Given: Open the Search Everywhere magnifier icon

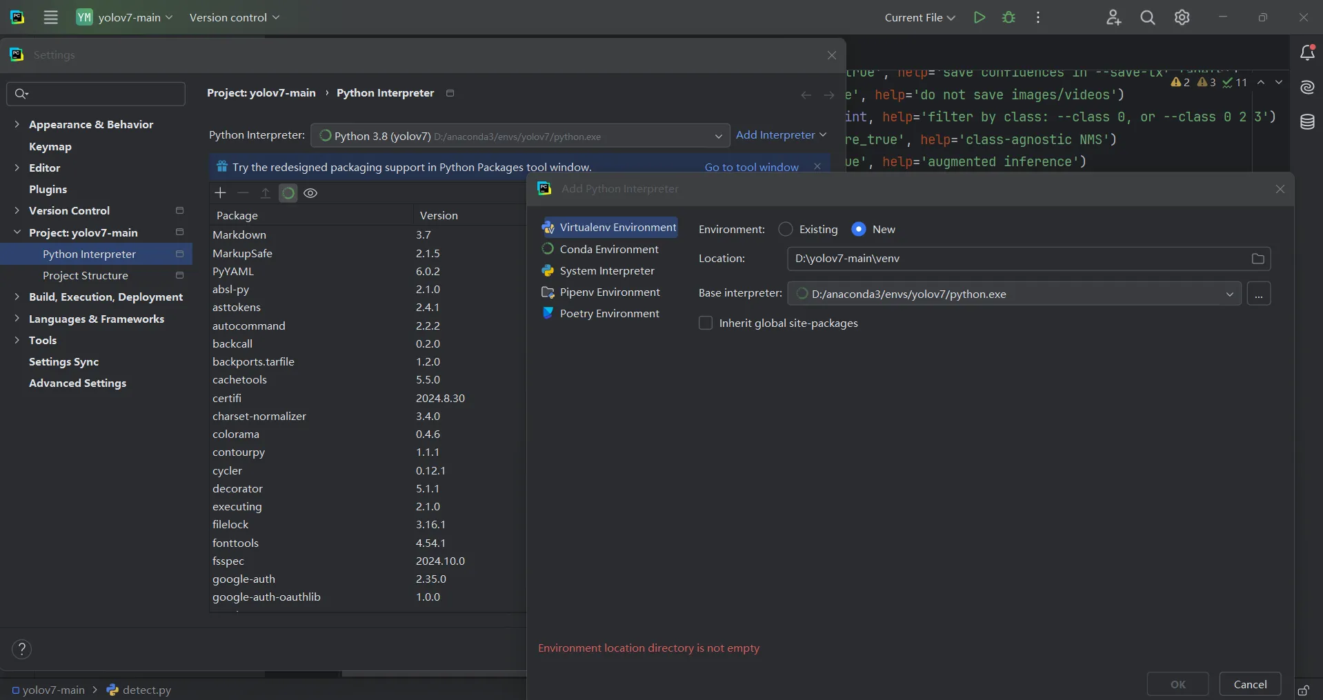Looking at the screenshot, I should coord(1147,18).
